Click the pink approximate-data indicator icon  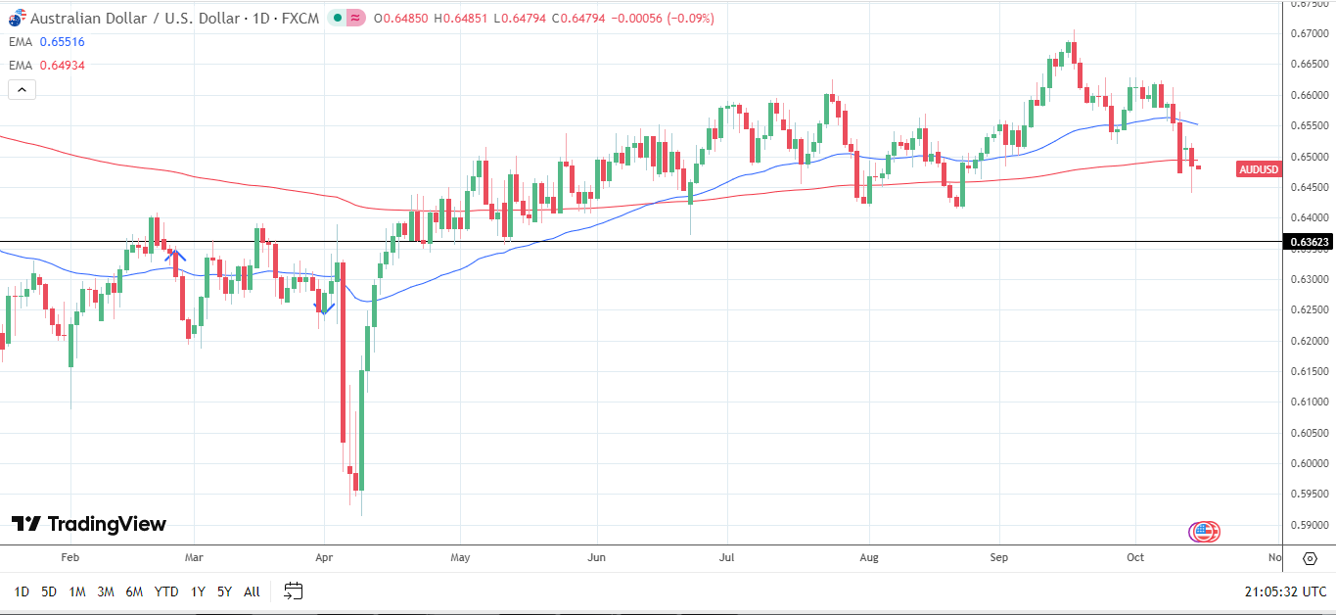(355, 18)
